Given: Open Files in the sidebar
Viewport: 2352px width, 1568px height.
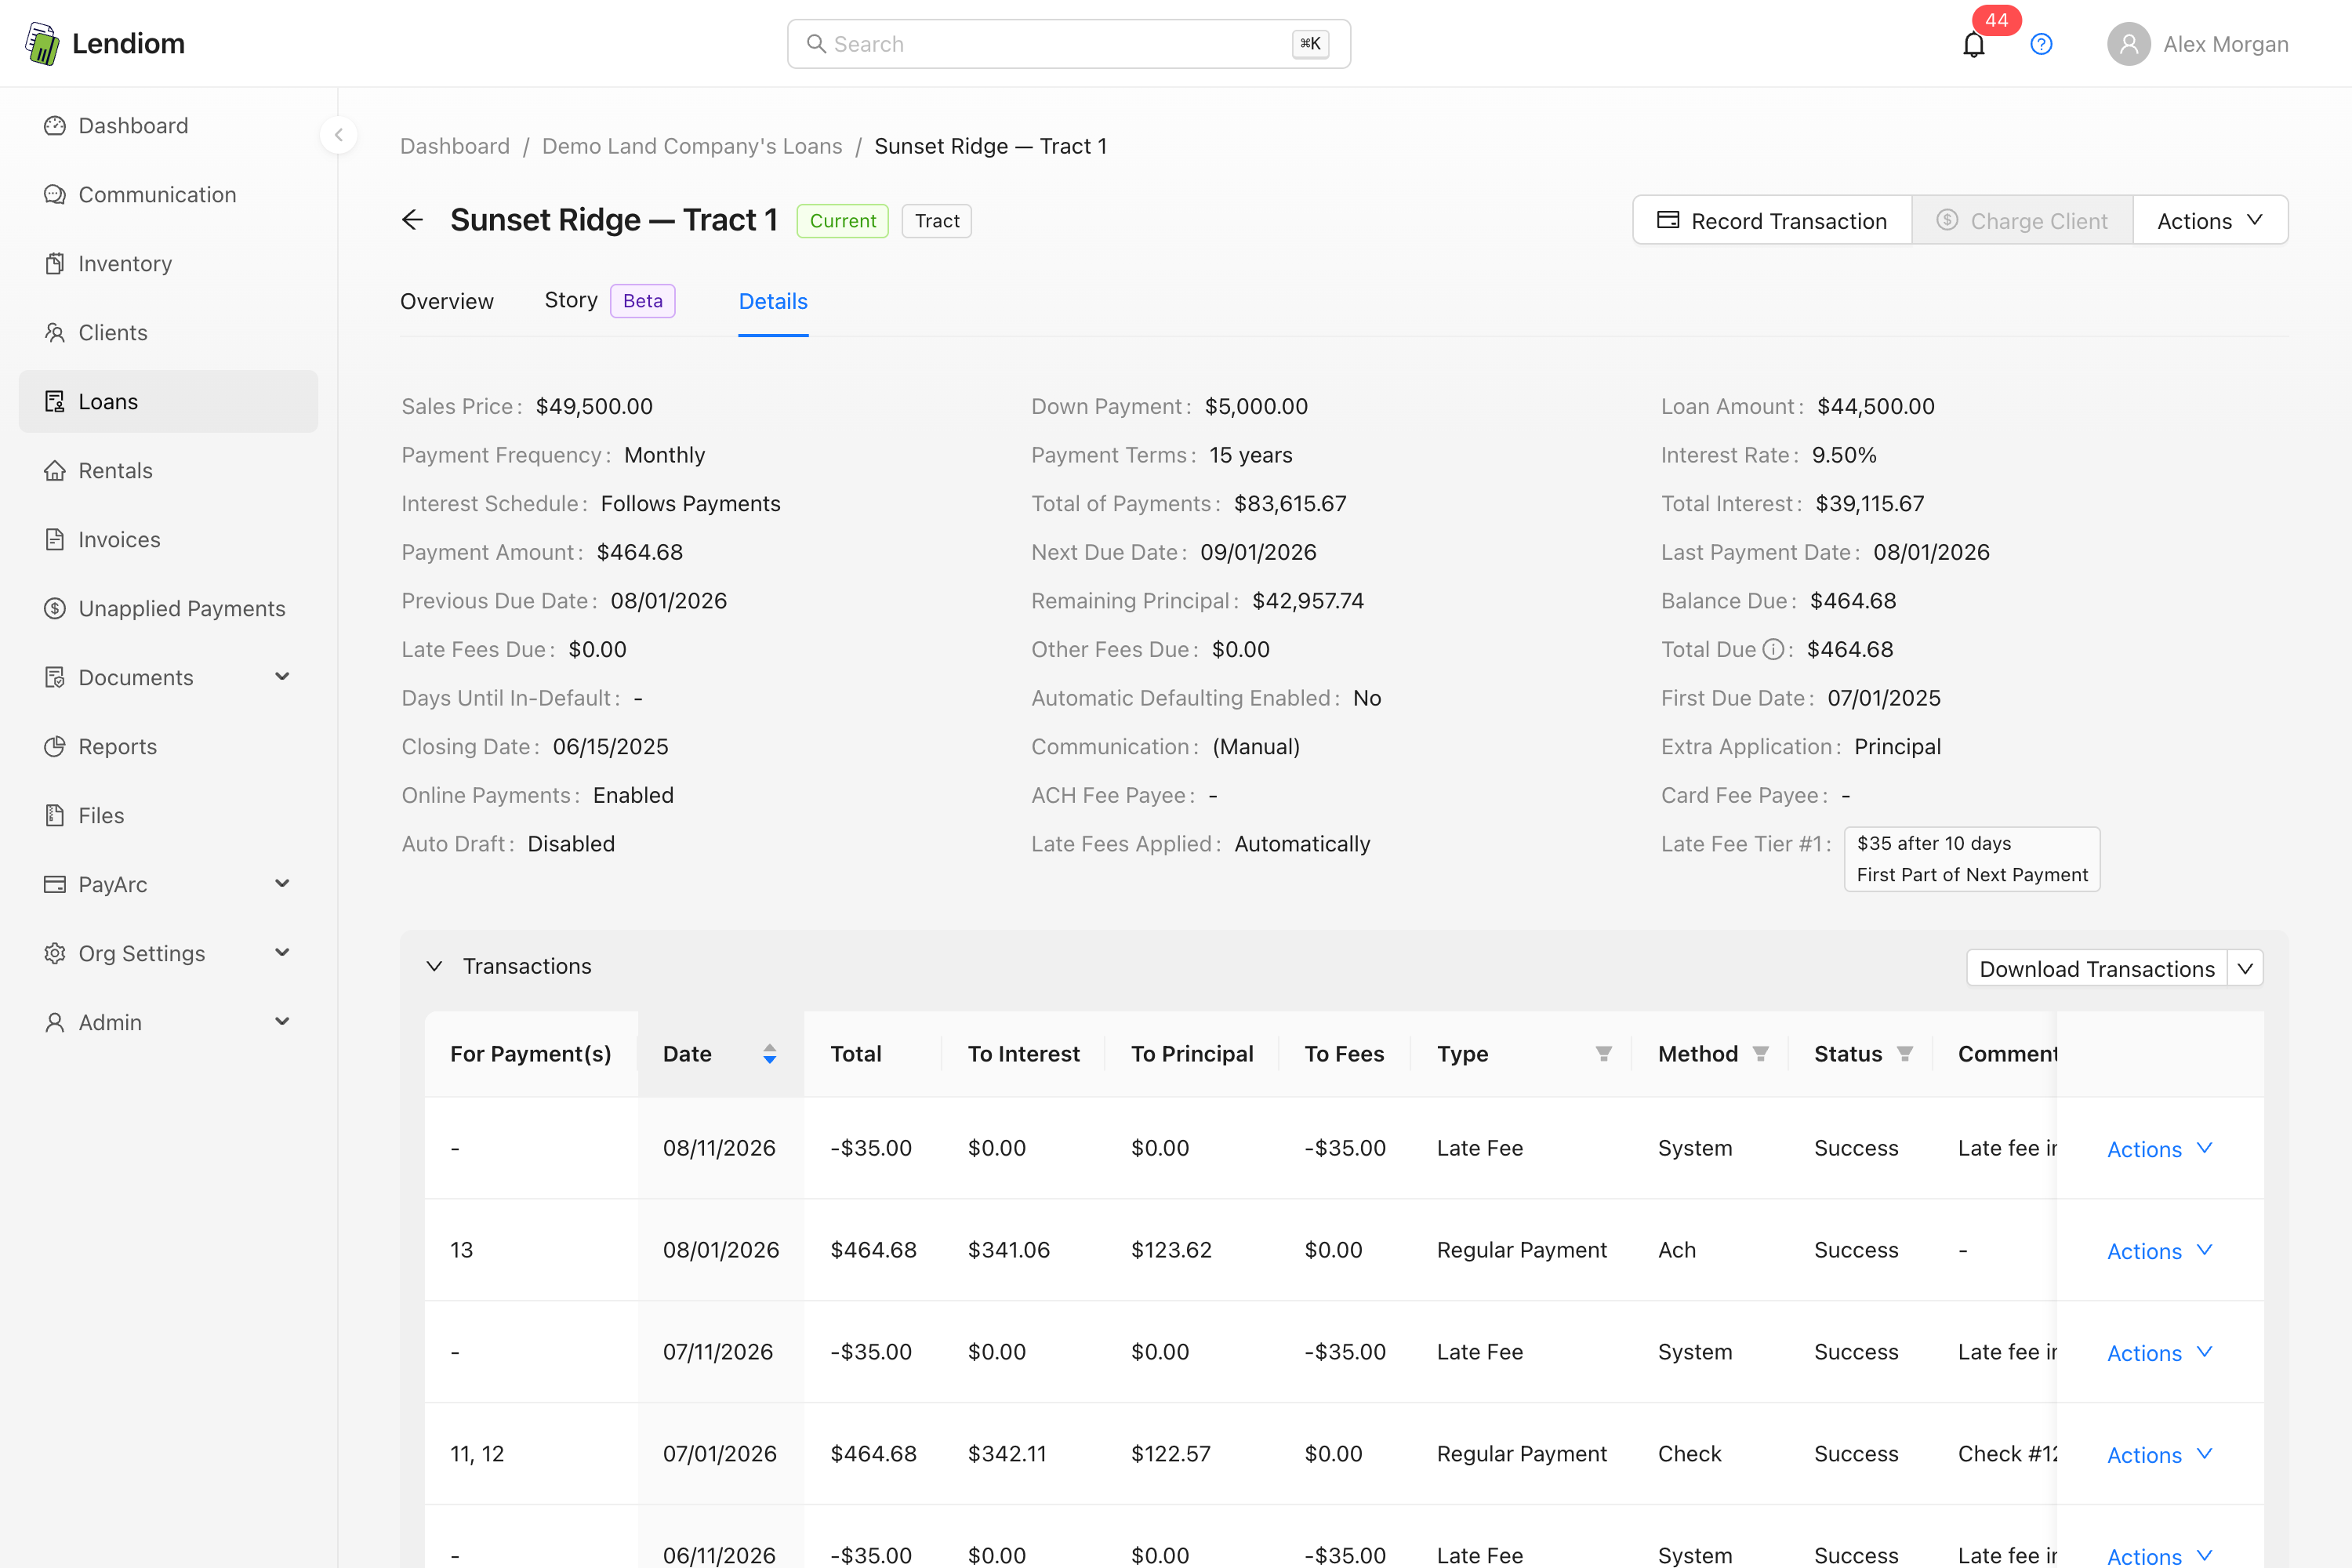Looking at the screenshot, I should tap(168, 816).
